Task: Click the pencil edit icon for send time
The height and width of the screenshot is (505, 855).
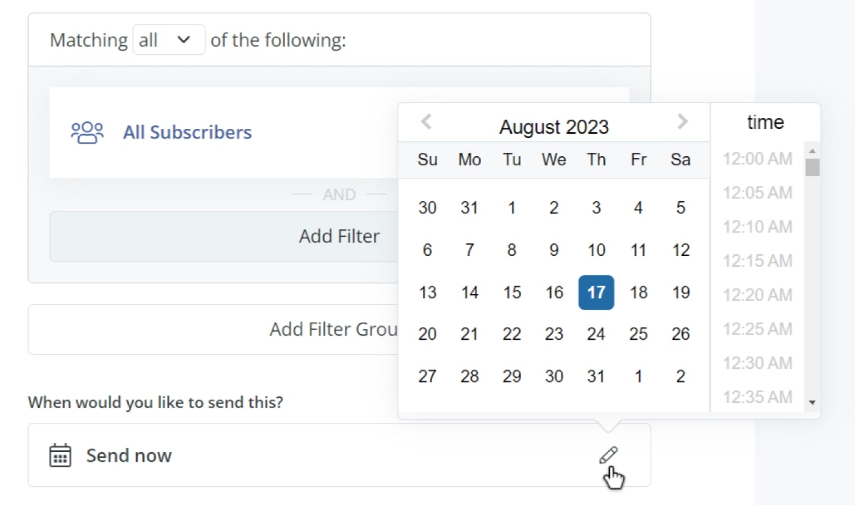Action: 608,455
